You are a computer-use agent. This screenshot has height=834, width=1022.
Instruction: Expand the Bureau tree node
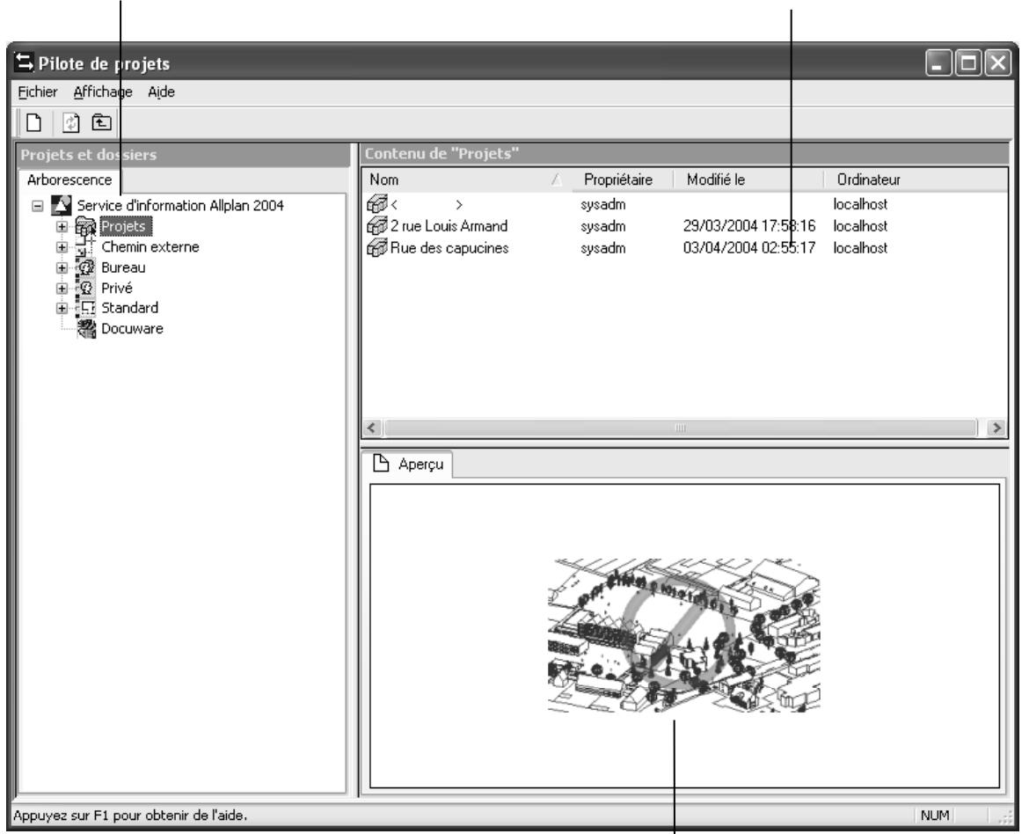tap(62, 268)
